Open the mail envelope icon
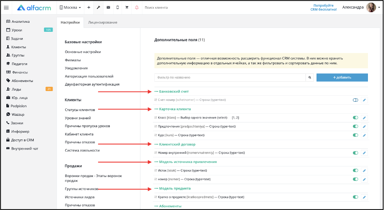 tap(108, 7)
